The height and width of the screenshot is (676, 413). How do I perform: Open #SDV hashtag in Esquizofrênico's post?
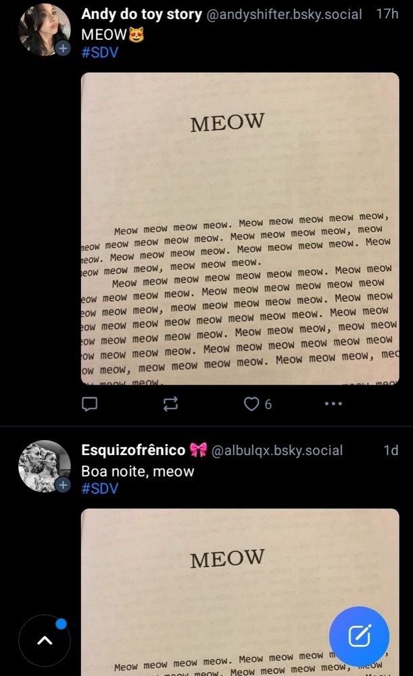click(99, 489)
